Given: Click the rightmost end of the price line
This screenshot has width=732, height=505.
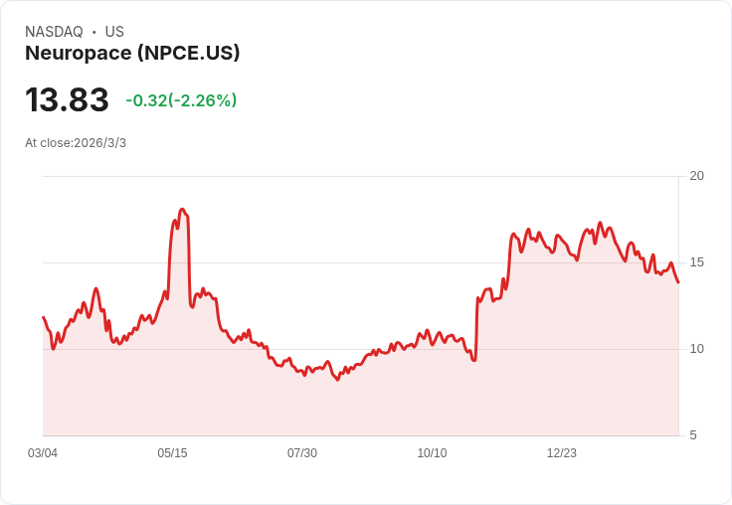Looking at the screenshot, I should [x=678, y=282].
